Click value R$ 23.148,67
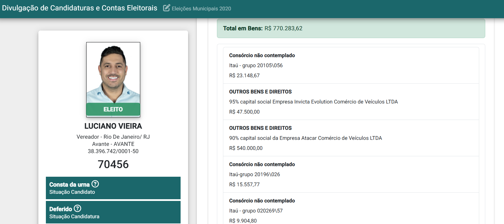Screen dimensions: 504x224 pos(244,76)
